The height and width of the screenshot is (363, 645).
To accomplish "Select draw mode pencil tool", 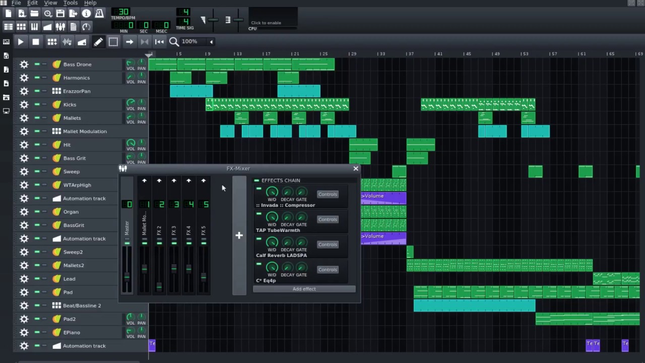I will pos(98,42).
